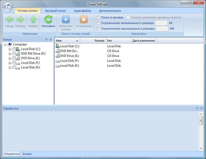
Task: Expand the Local Disk (F:) tree node
Action: [x=10, y=63]
